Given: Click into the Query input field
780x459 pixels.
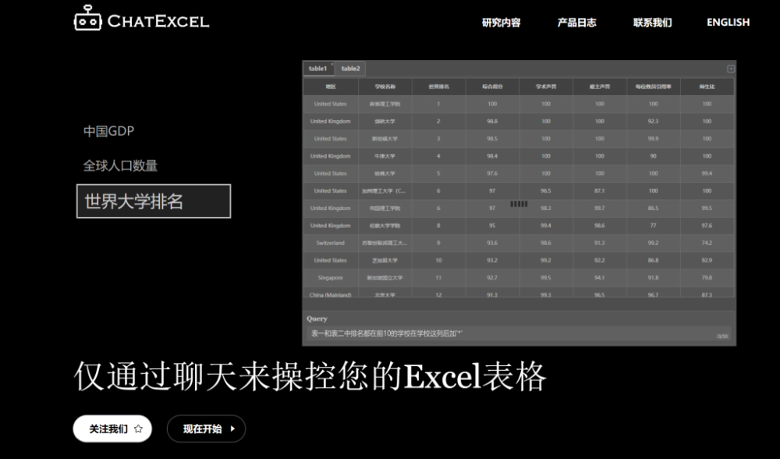Looking at the screenshot, I should 519,333.
